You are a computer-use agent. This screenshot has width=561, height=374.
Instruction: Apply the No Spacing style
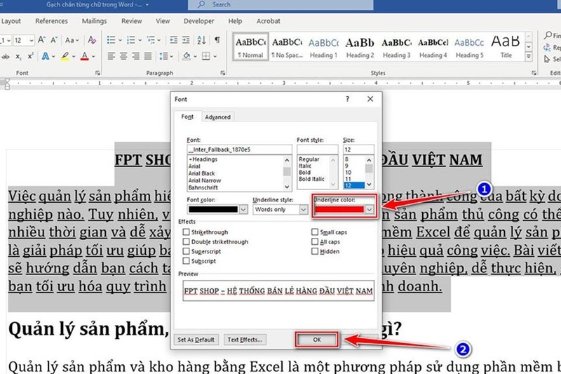point(287,47)
